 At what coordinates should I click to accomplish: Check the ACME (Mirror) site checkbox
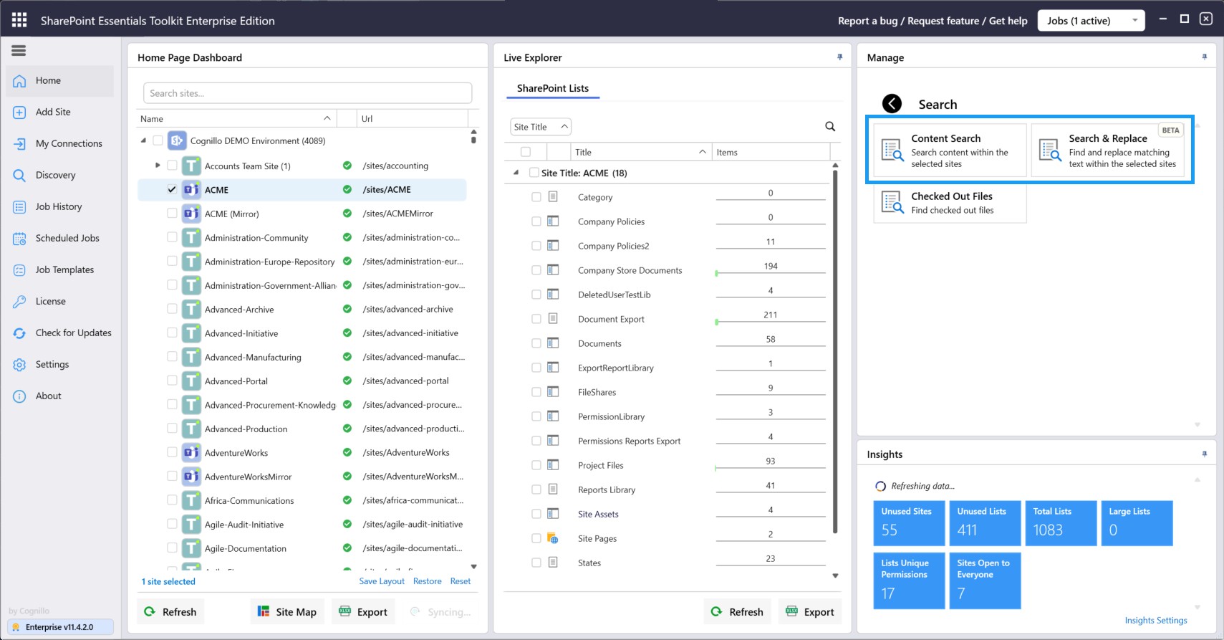(172, 213)
